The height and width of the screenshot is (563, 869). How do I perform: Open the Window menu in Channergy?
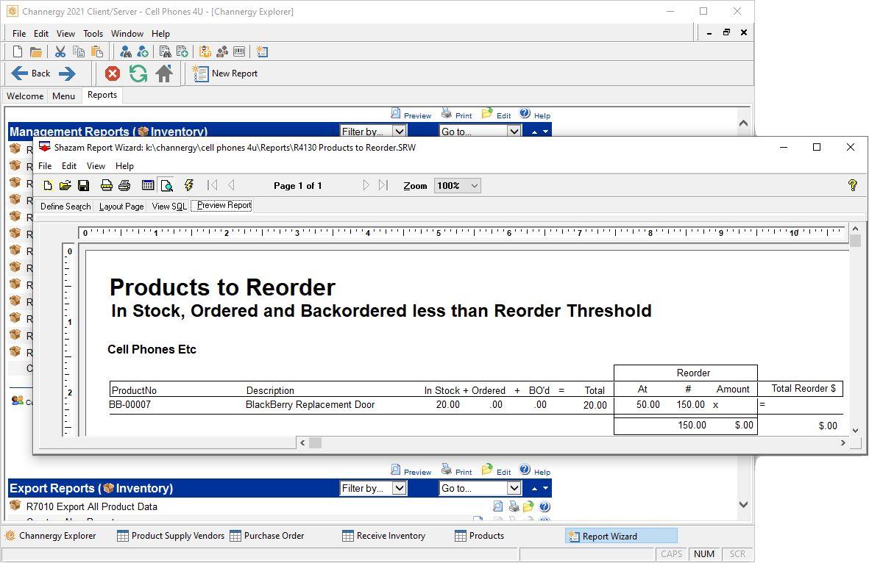click(127, 34)
